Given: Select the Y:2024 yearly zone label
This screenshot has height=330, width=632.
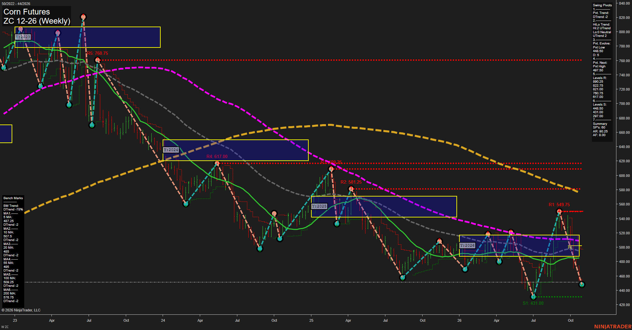Looking at the screenshot, I should (171, 150).
